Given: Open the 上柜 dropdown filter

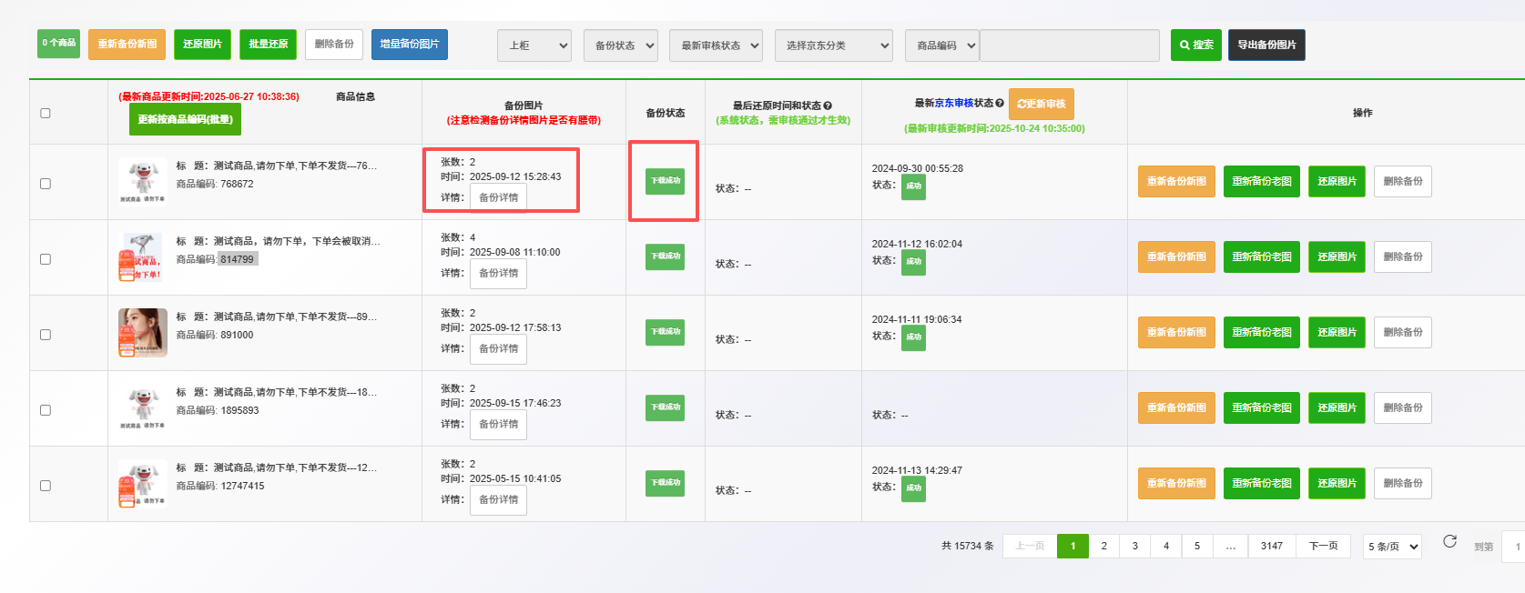Looking at the screenshot, I should (x=534, y=45).
